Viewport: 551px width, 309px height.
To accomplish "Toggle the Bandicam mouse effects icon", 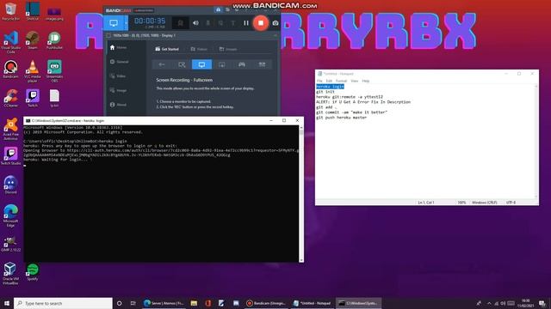I will coord(220,23).
